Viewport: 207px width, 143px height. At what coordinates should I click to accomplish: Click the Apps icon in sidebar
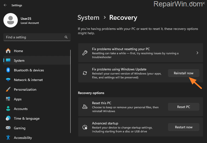pos(8,99)
